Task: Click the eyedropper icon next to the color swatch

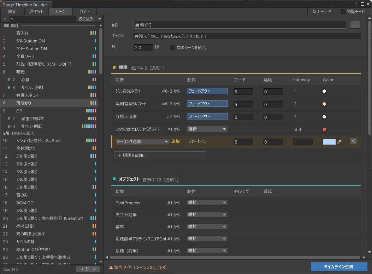Action: tap(339, 142)
